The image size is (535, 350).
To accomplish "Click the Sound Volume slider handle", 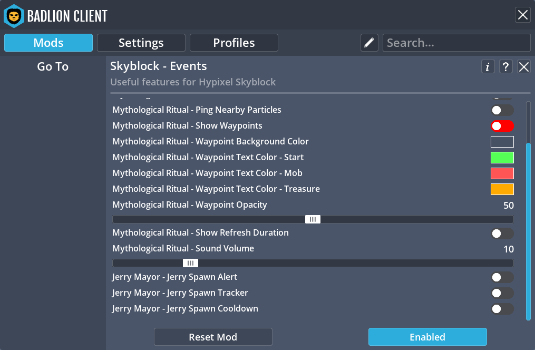I will click(x=190, y=263).
